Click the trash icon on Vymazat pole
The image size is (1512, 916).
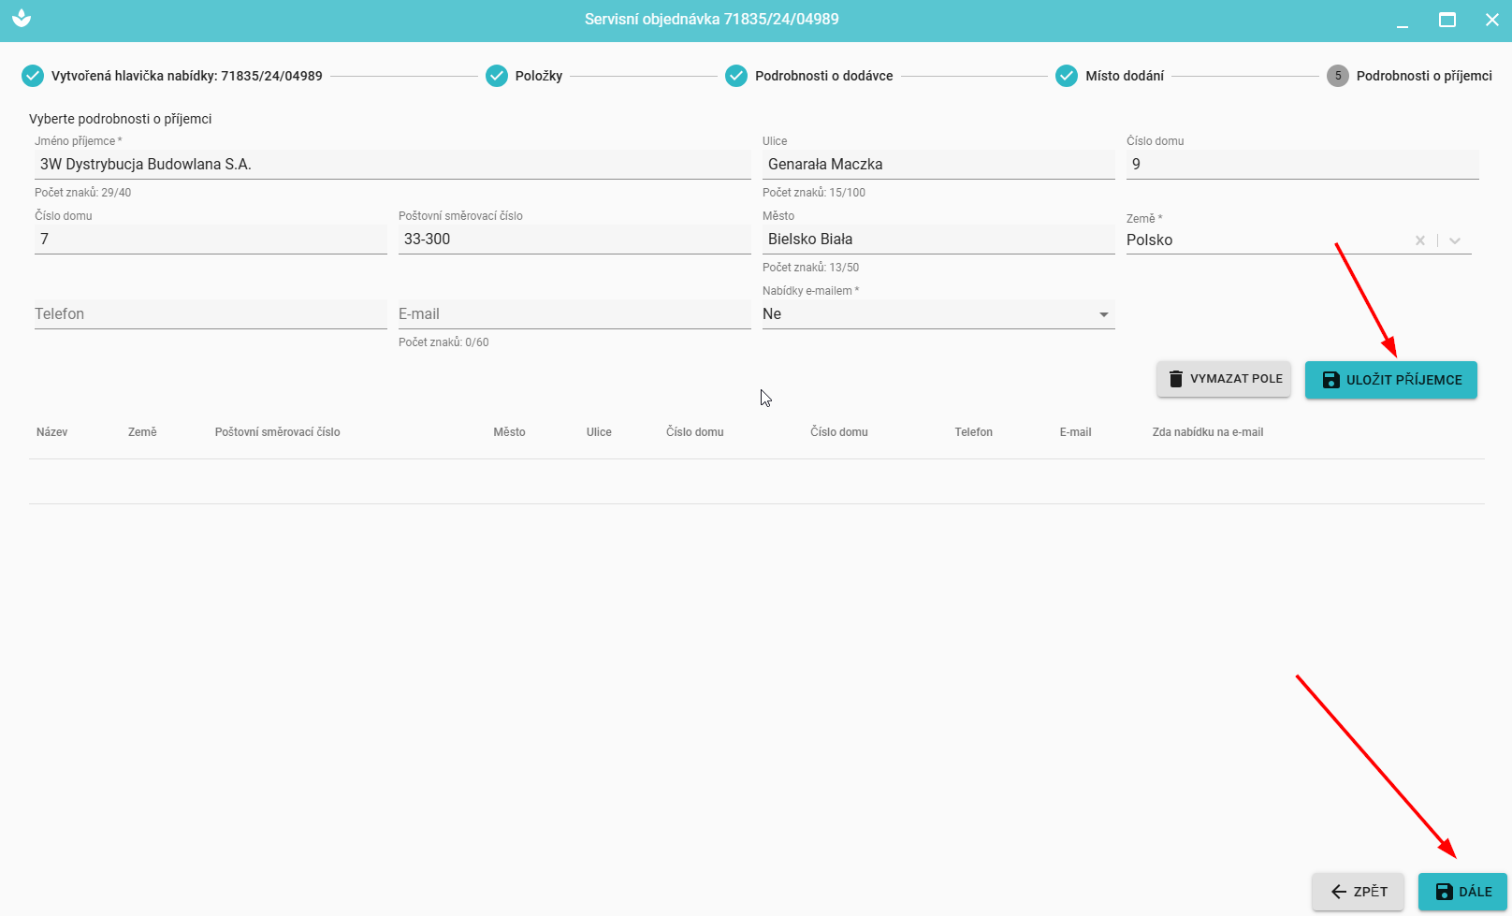(x=1176, y=379)
